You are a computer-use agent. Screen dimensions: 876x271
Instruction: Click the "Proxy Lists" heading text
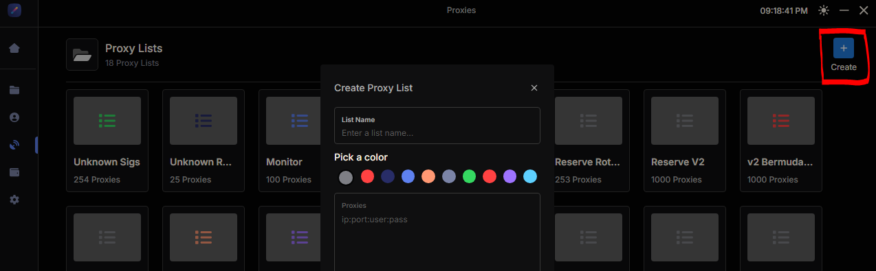point(134,49)
